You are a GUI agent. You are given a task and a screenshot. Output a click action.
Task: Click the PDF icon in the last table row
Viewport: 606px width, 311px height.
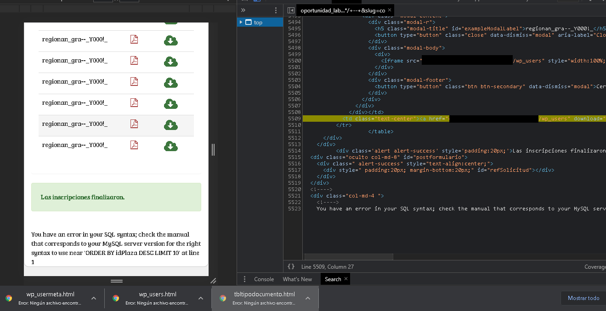click(x=134, y=145)
